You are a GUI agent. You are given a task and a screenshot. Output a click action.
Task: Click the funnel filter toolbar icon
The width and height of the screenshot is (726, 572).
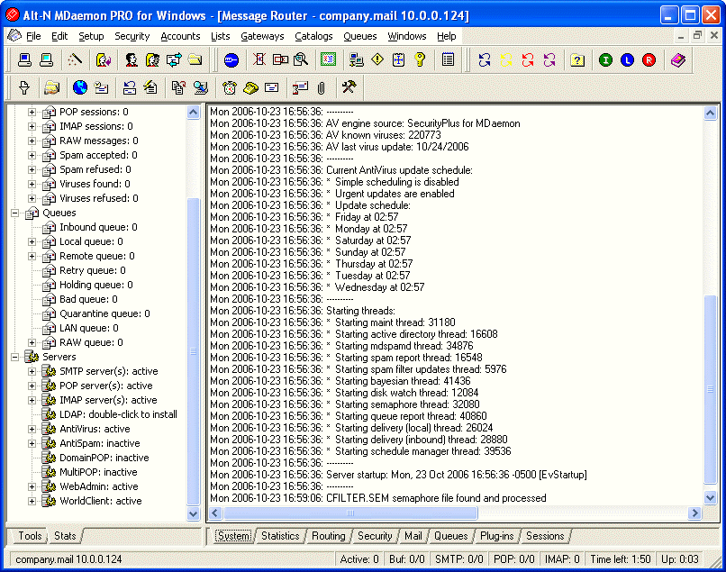(24, 87)
